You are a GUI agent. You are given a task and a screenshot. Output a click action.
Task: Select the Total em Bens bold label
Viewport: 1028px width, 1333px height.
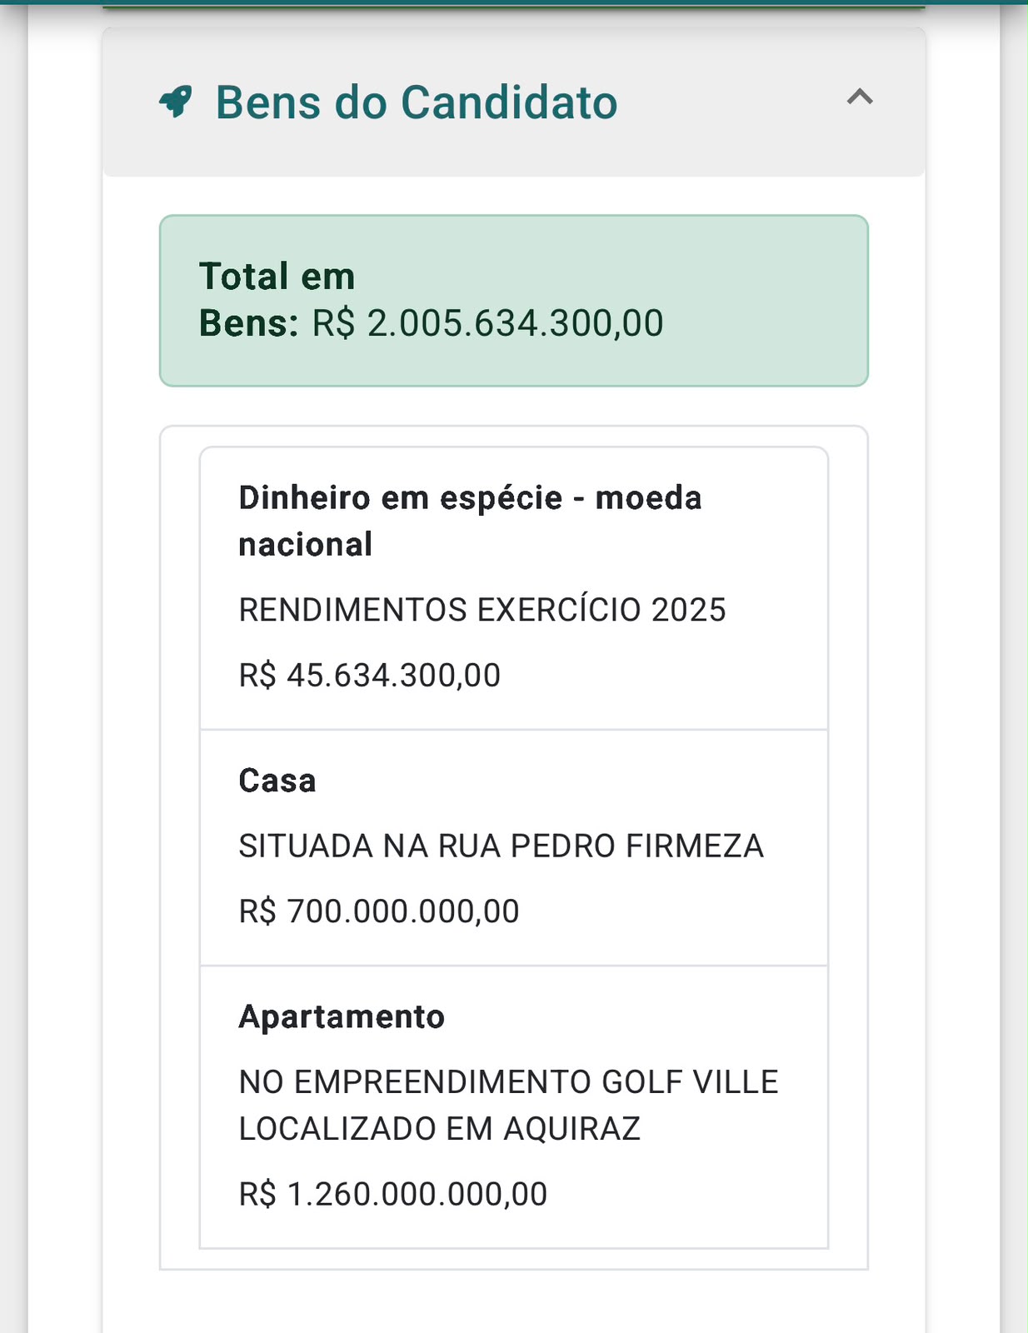[x=277, y=299]
